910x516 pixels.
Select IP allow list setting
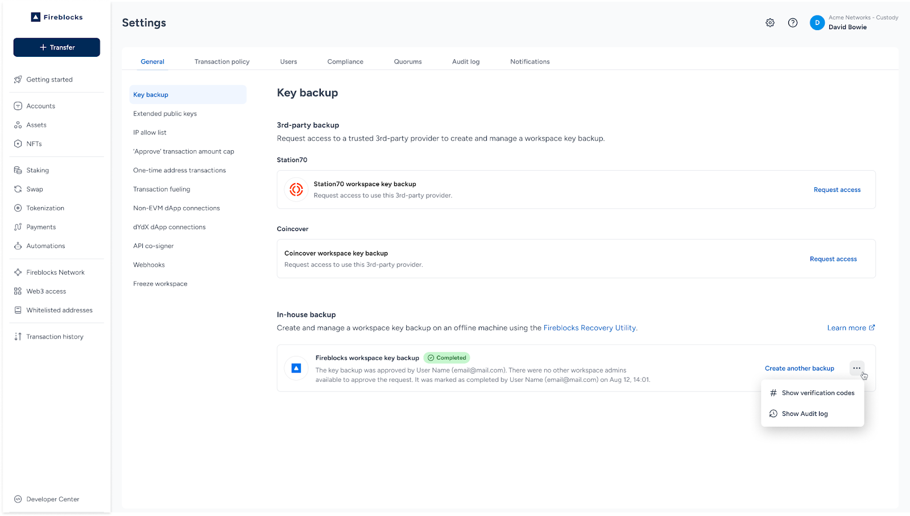coord(150,133)
